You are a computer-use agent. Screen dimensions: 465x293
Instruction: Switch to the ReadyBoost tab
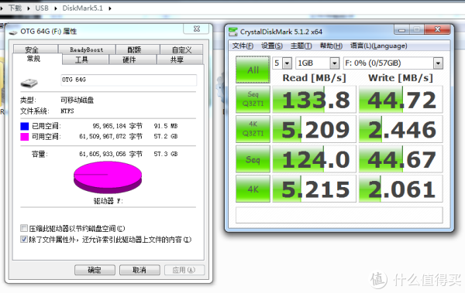[x=87, y=49]
